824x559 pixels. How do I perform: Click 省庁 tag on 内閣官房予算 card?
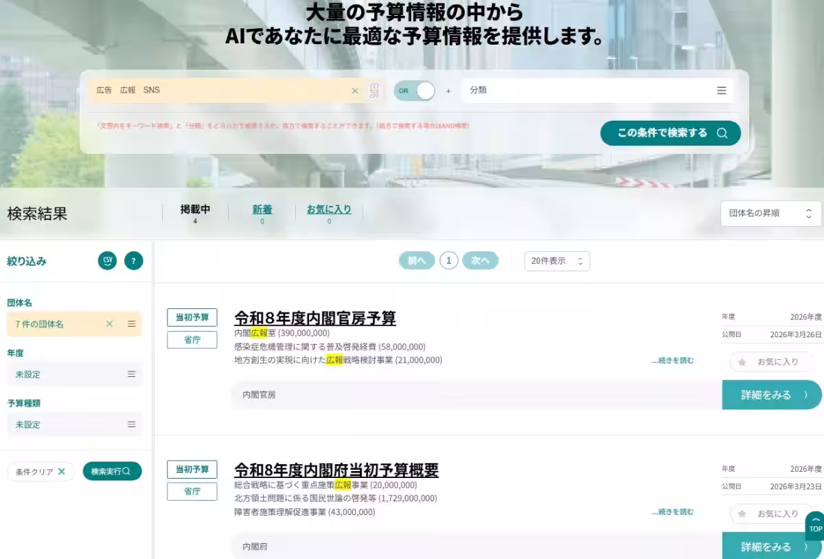192,340
